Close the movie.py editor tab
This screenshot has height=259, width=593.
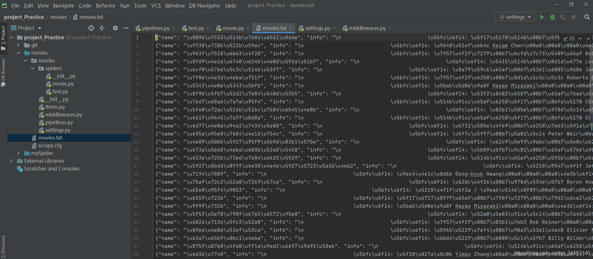248,28
